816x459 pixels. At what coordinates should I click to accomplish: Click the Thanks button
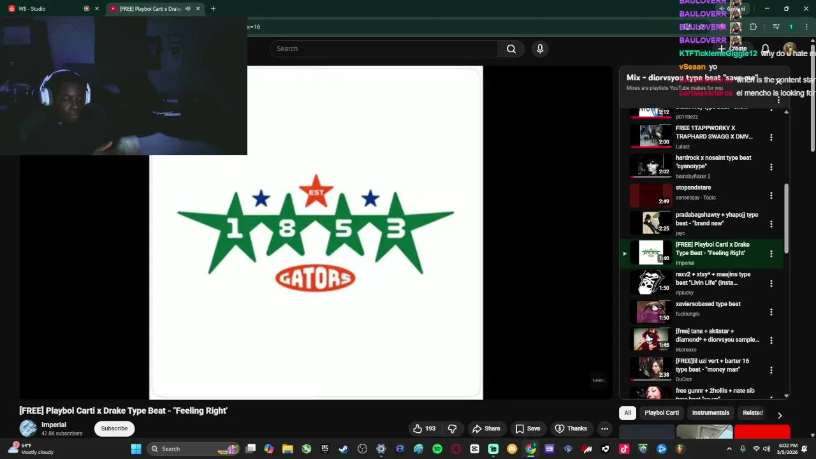[571, 428]
